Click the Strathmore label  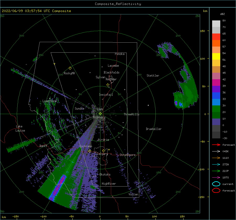127,155
